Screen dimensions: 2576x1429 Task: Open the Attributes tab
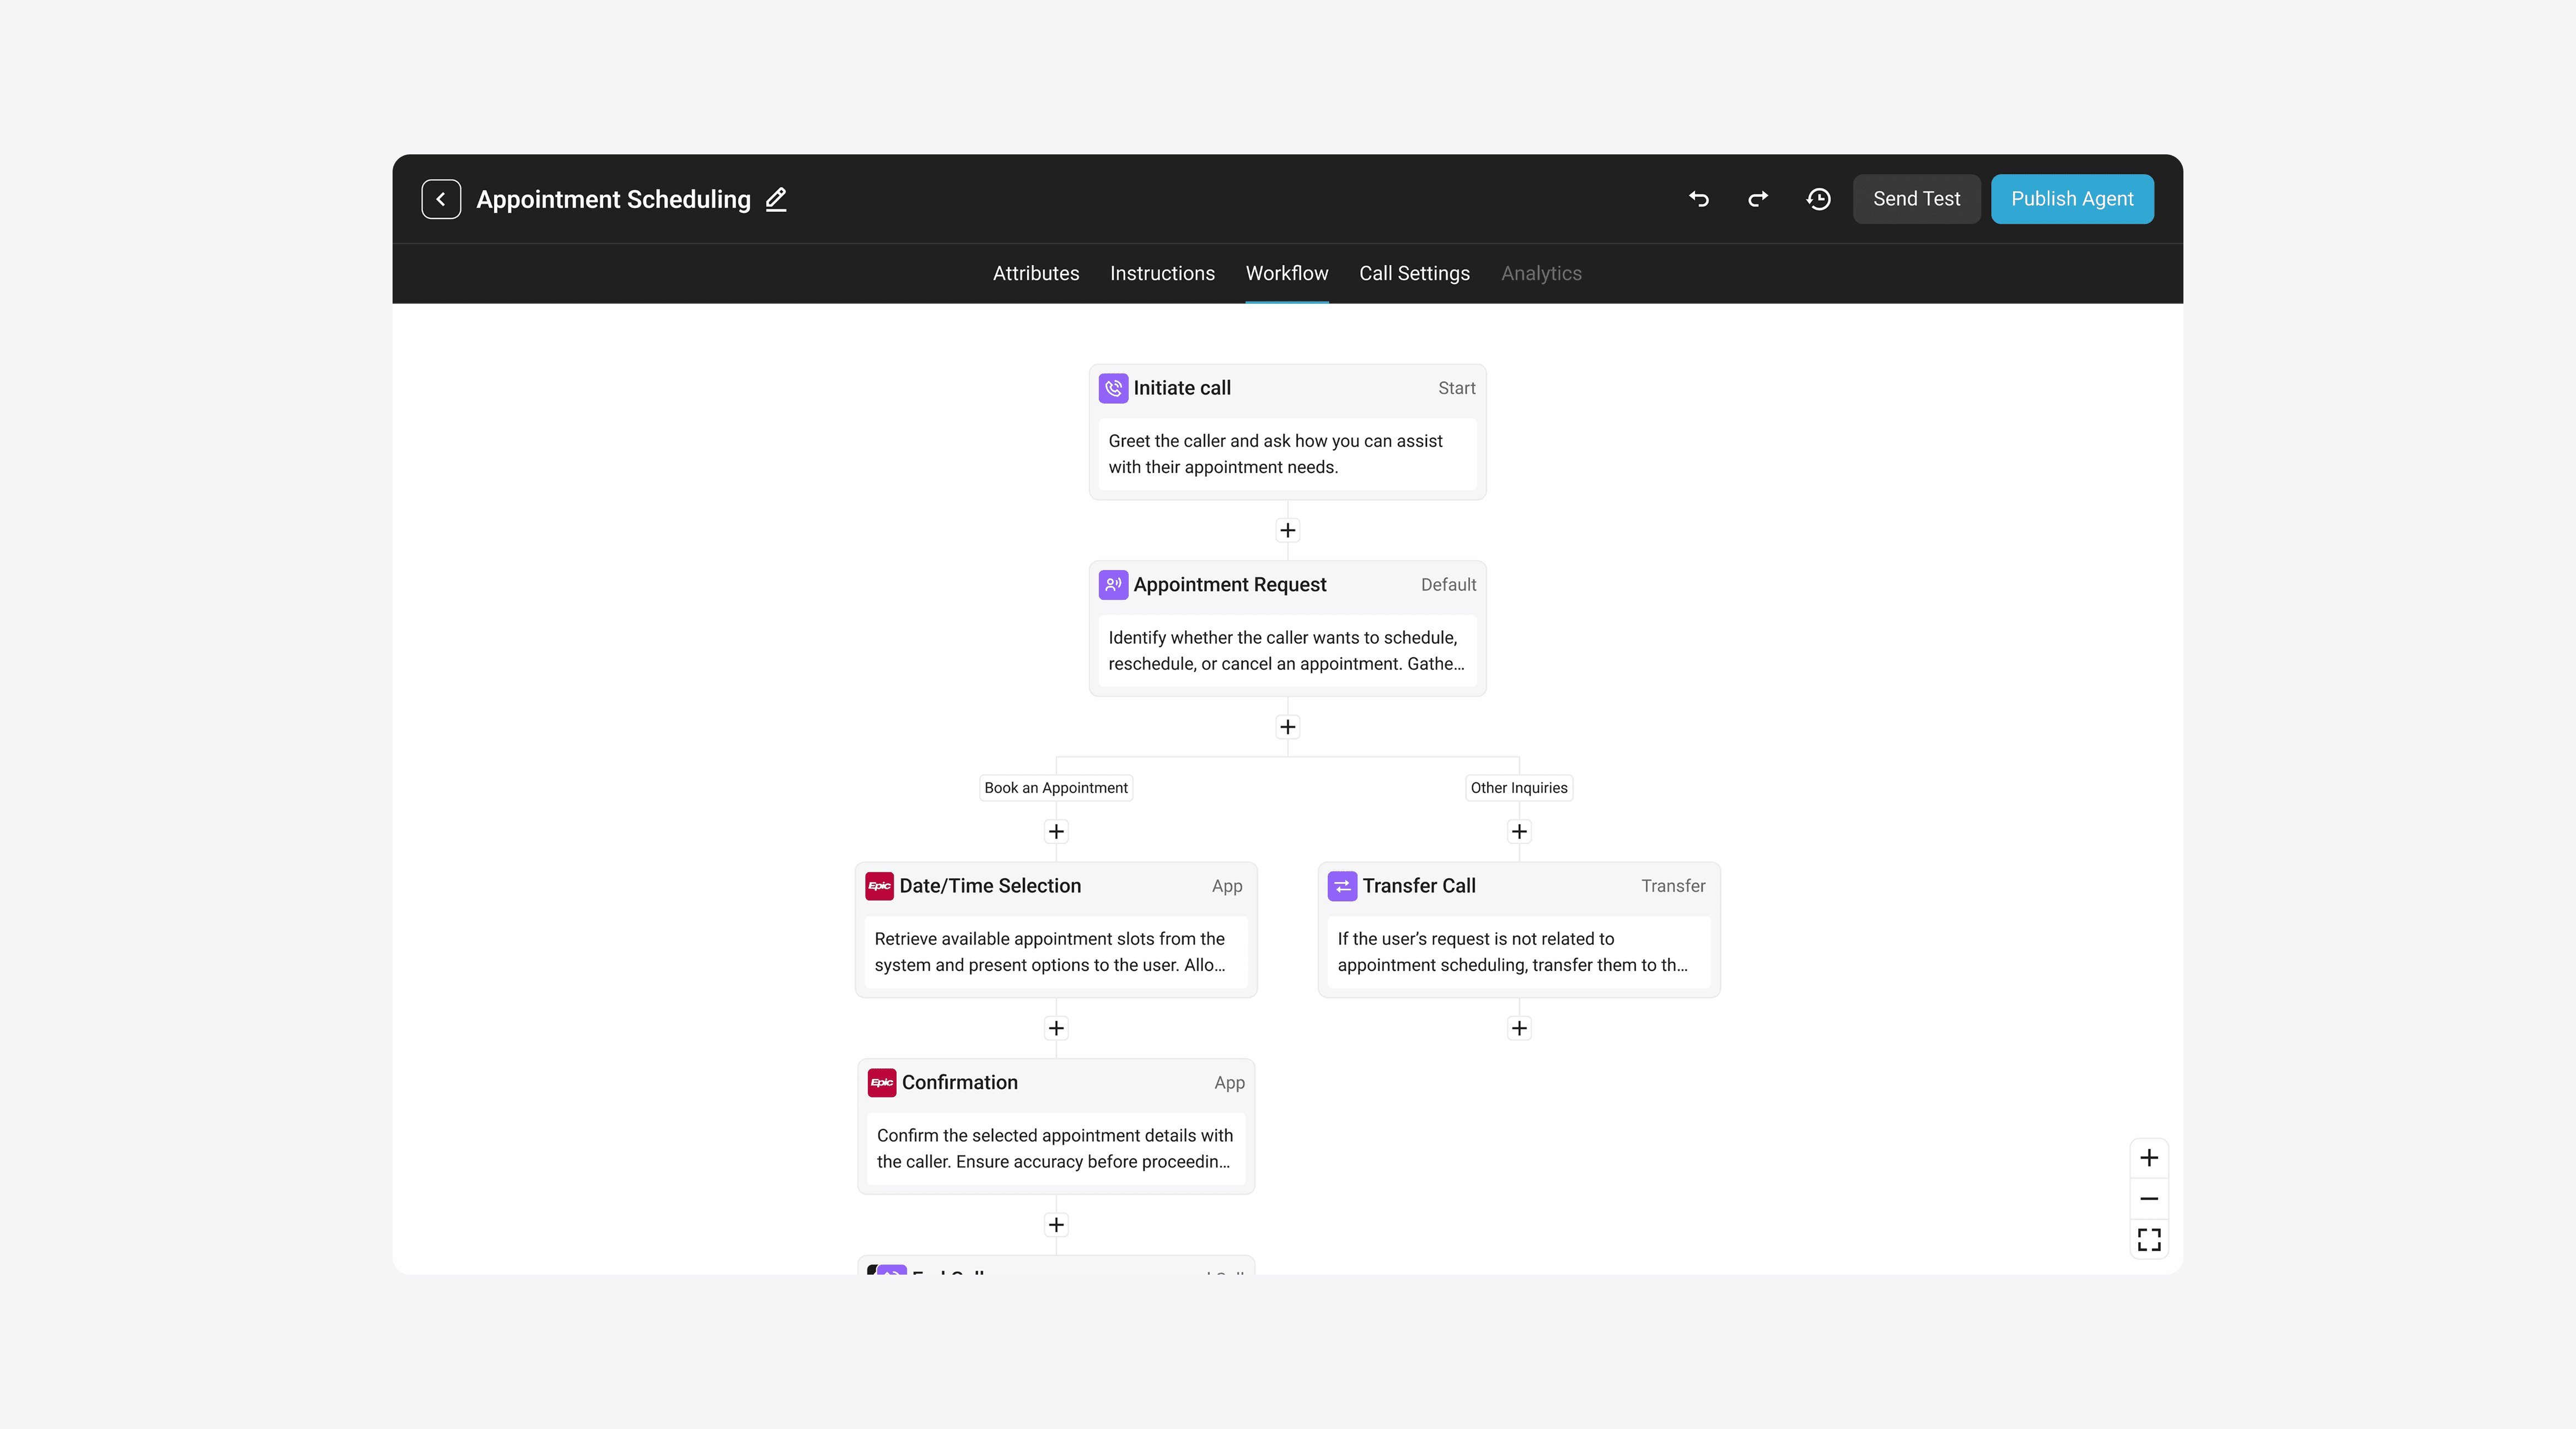(1036, 273)
